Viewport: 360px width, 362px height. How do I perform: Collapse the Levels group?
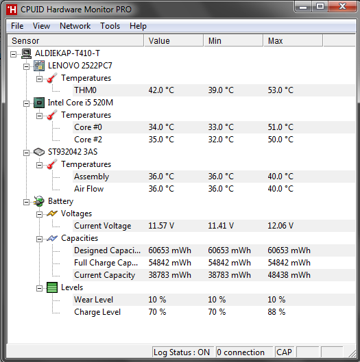[39, 288]
